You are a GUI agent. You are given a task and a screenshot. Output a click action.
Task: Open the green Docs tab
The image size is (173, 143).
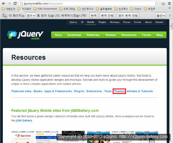[58, 35]
